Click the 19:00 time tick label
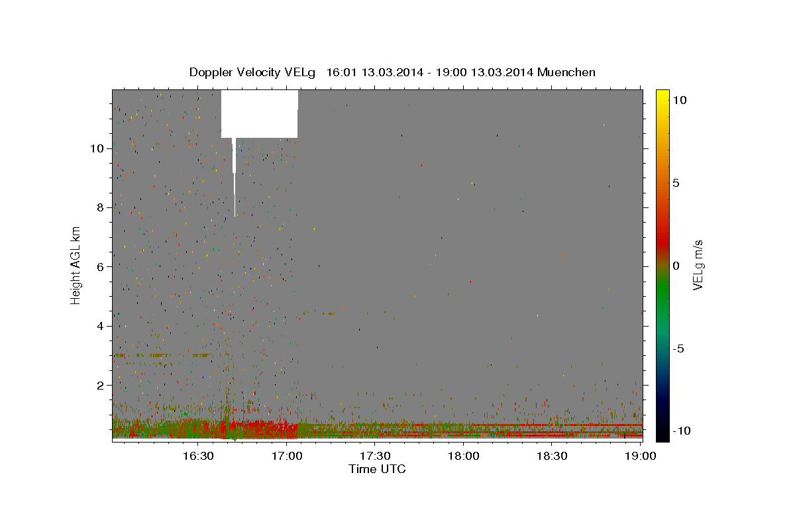The width and height of the screenshot is (795, 530). pos(640,456)
